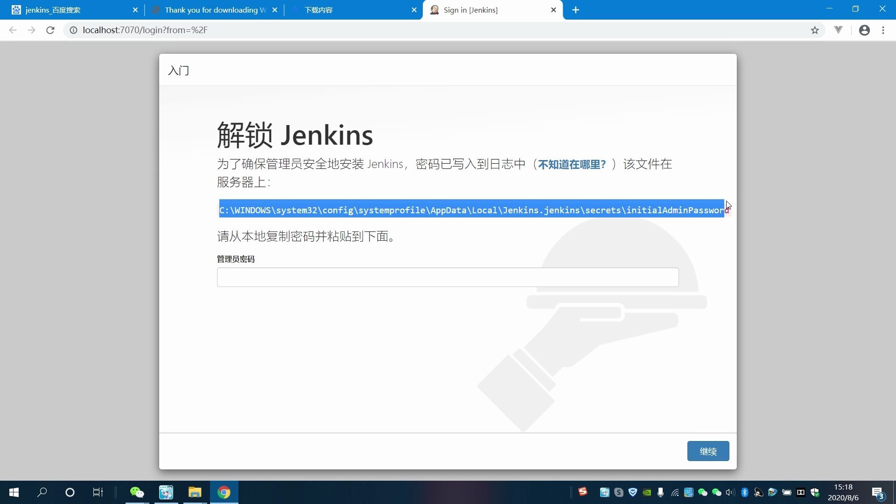Image resolution: width=896 pixels, height=504 pixels.
Task: Select the WeChat taskbar icon
Action: (x=137, y=492)
